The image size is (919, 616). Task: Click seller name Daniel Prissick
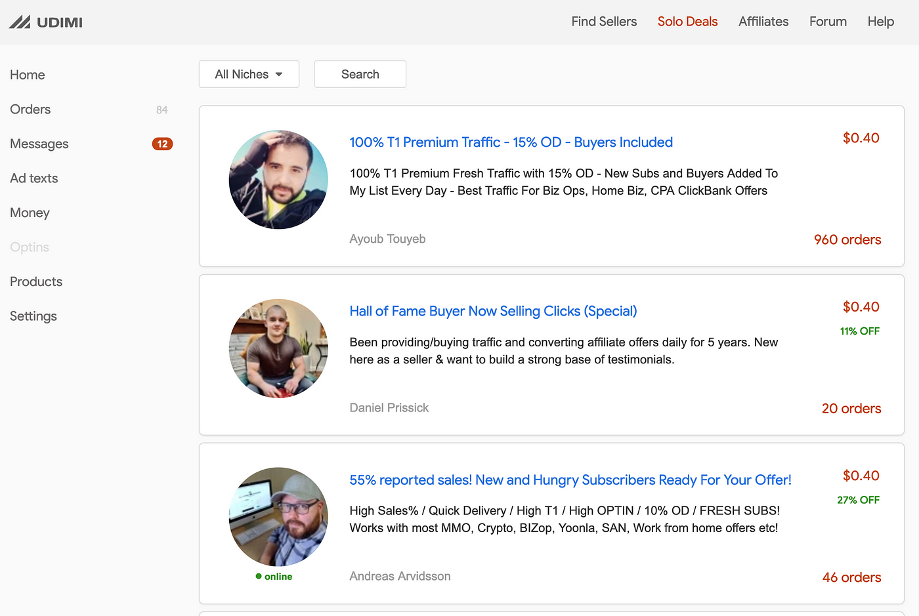(389, 407)
